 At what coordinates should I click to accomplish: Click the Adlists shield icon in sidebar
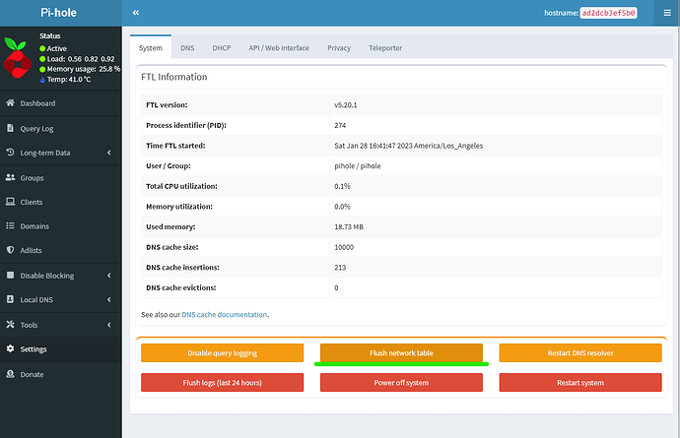[10, 251]
